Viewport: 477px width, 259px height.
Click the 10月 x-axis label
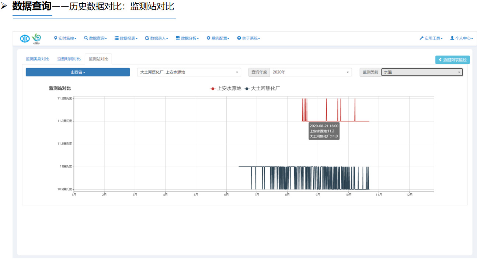pyautogui.click(x=348, y=195)
